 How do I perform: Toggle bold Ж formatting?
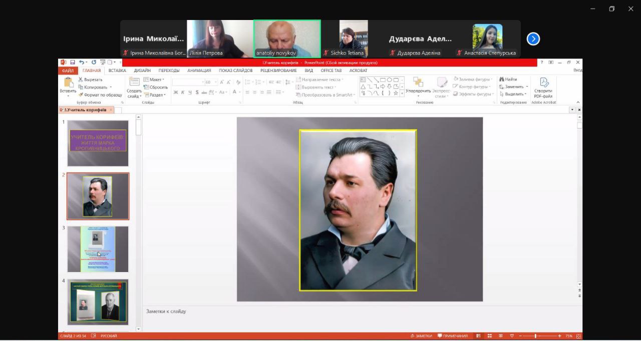[176, 92]
